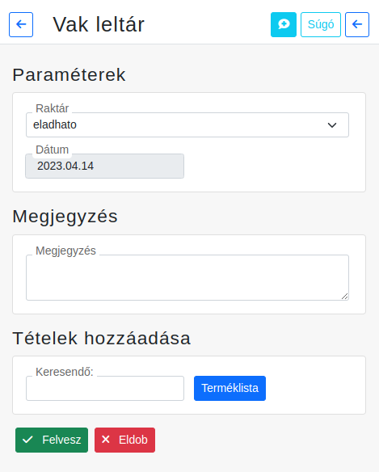The height and width of the screenshot is (472, 379).
Task: Click the Keresendő: label text
Action: click(65, 372)
